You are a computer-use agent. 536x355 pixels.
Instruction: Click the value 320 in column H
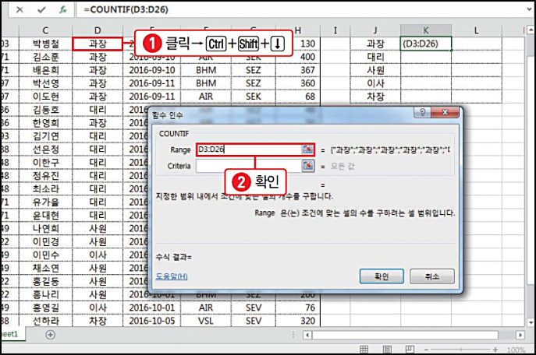tap(298, 321)
